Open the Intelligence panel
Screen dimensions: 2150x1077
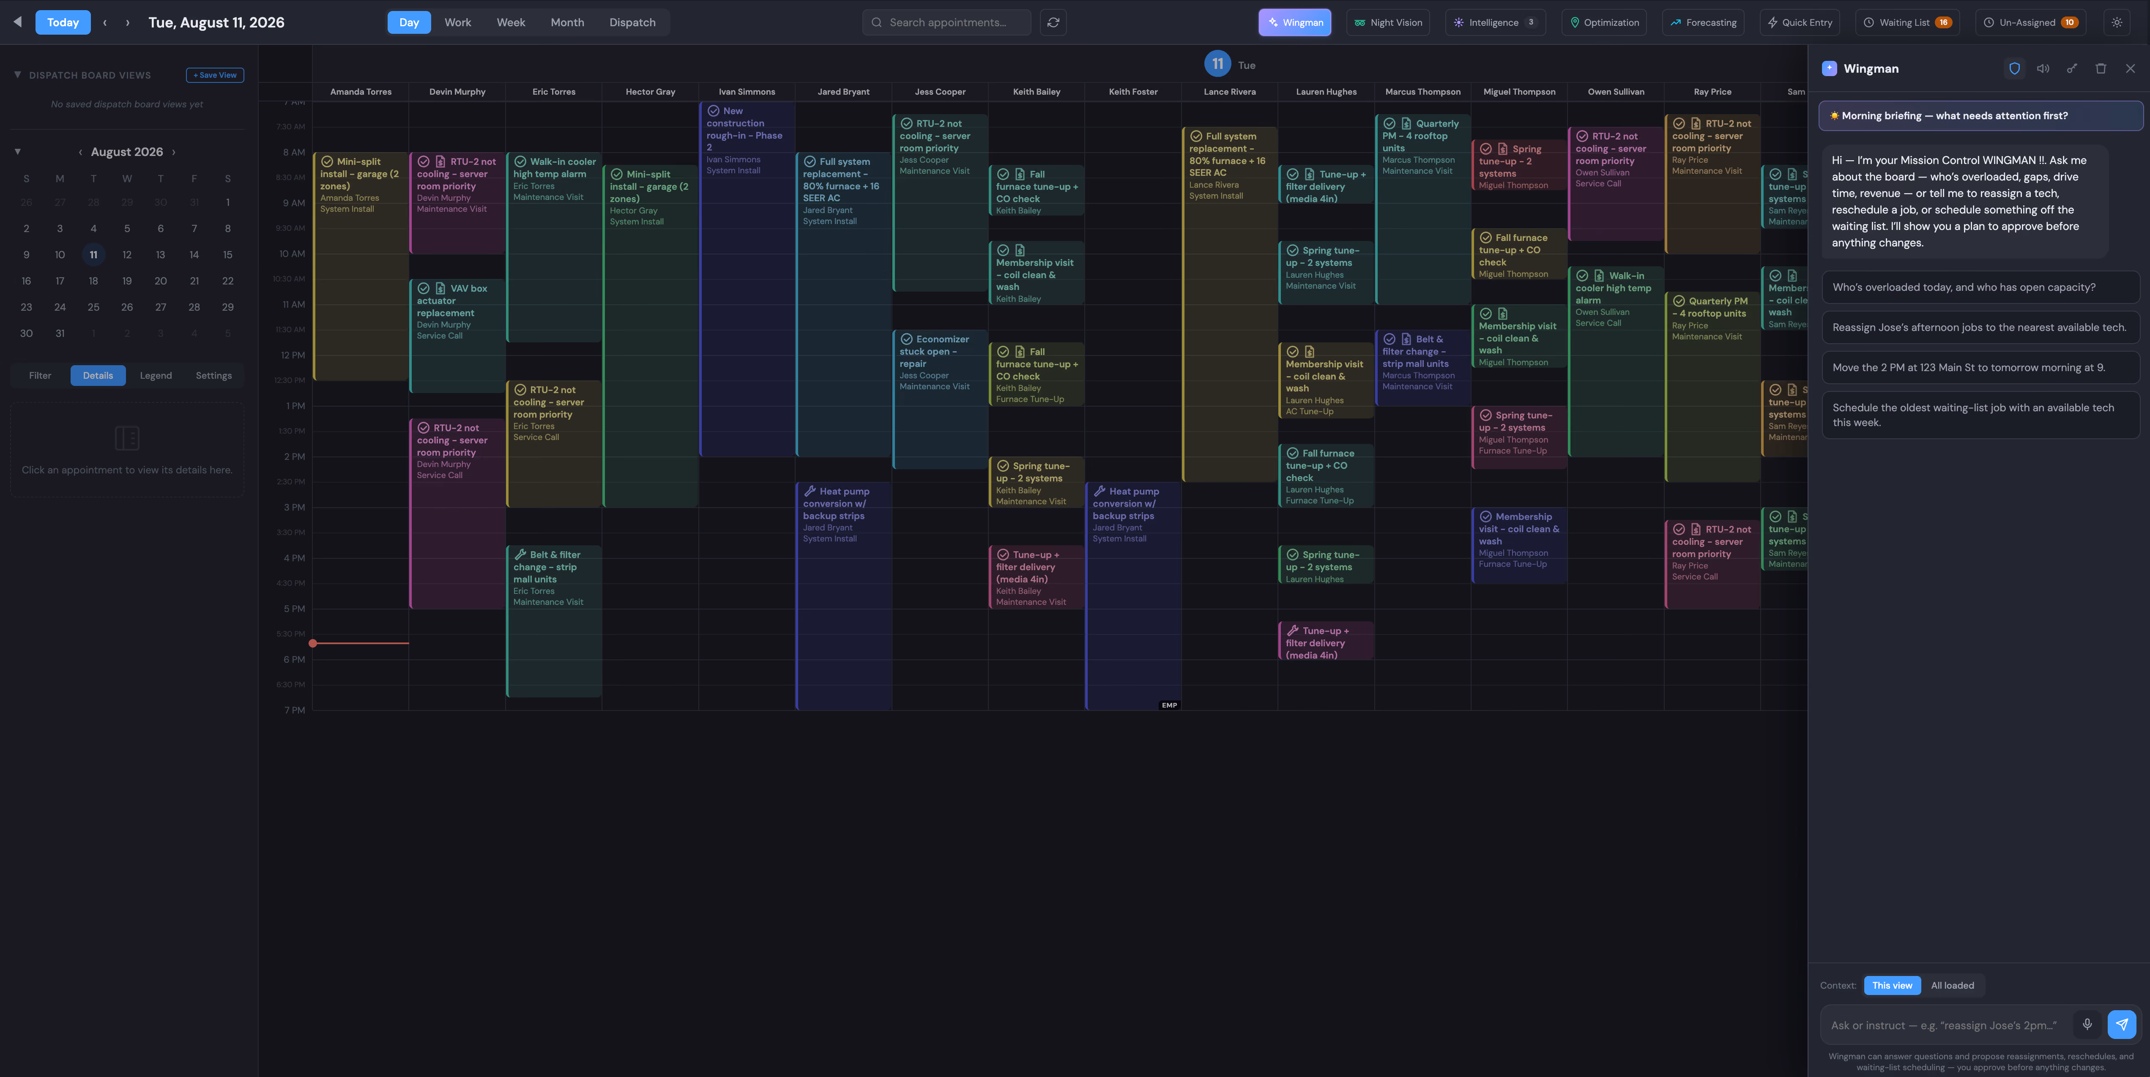click(x=1496, y=22)
